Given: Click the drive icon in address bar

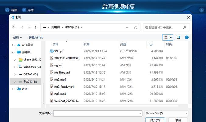Looking at the screenshot, I should (44, 27).
